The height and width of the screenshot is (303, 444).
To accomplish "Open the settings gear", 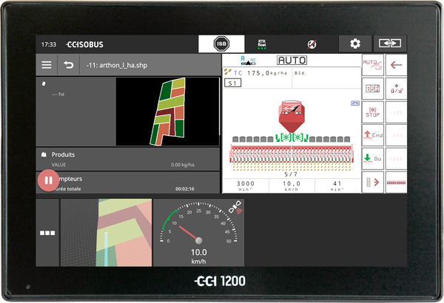I will [x=354, y=44].
